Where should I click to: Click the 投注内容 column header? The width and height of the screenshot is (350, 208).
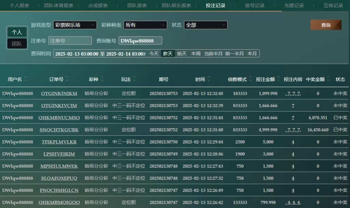pyautogui.click(x=293, y=79)
